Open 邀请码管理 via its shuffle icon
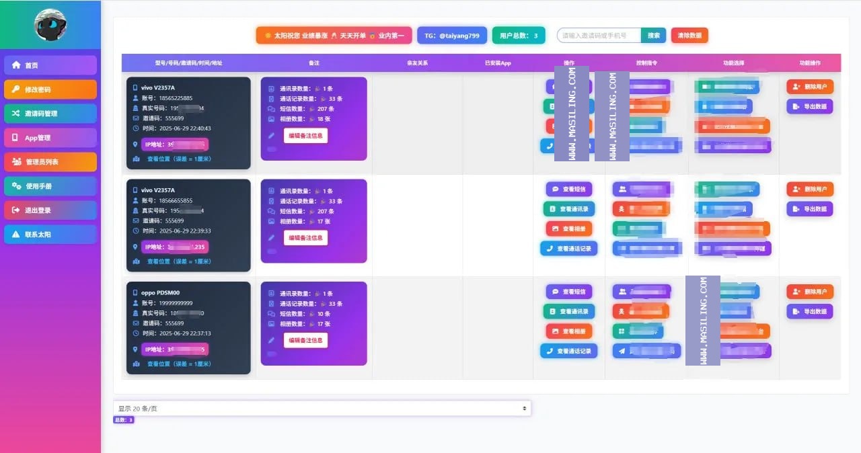The height and width of the screenshot is (453, 861). [x=16, y=114]
